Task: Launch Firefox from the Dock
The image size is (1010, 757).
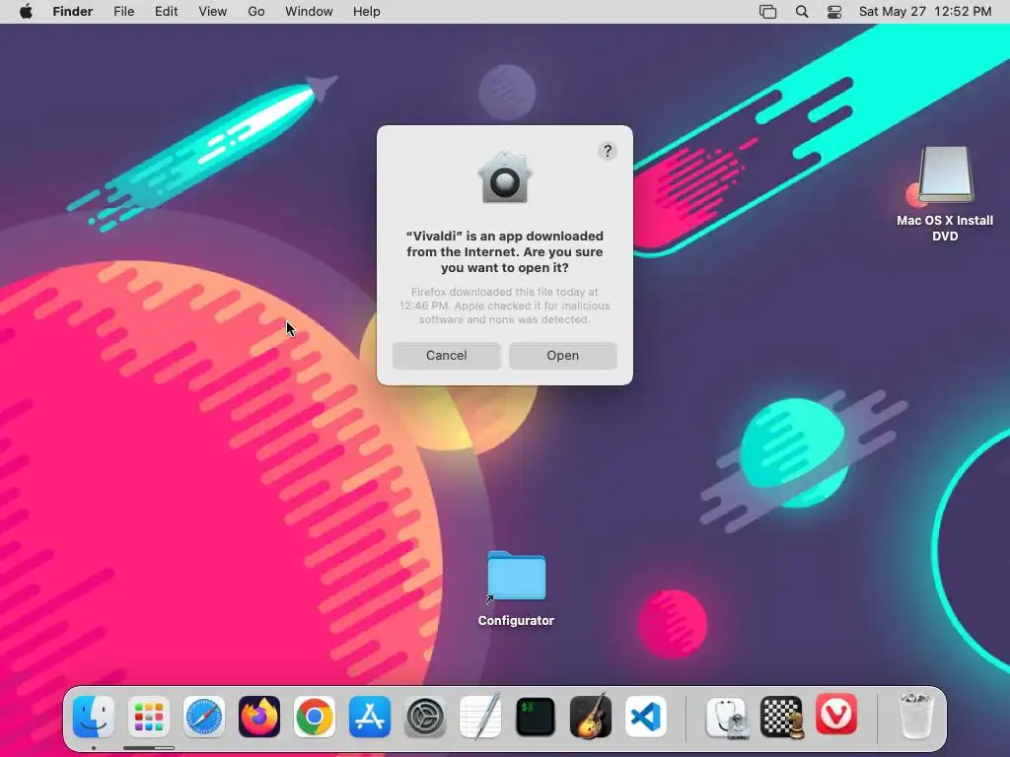Action: [259, 717]
